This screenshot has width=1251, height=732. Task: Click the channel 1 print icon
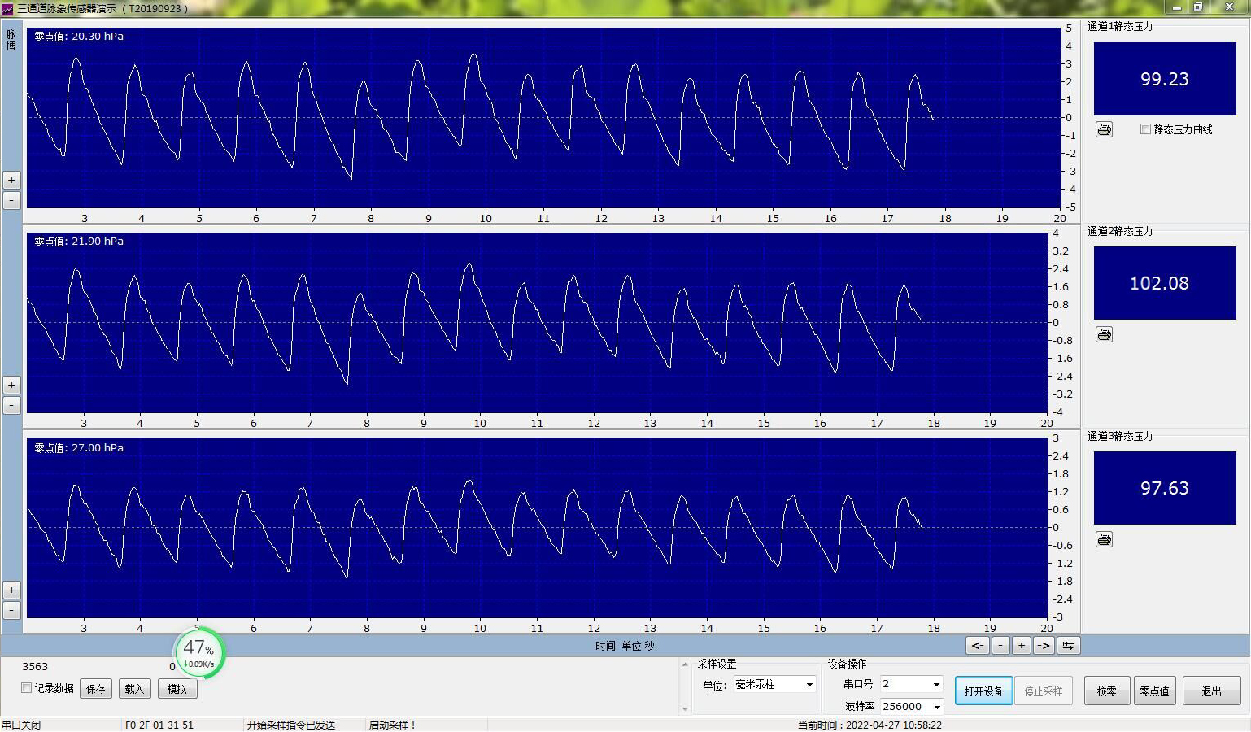[1104, 129]
